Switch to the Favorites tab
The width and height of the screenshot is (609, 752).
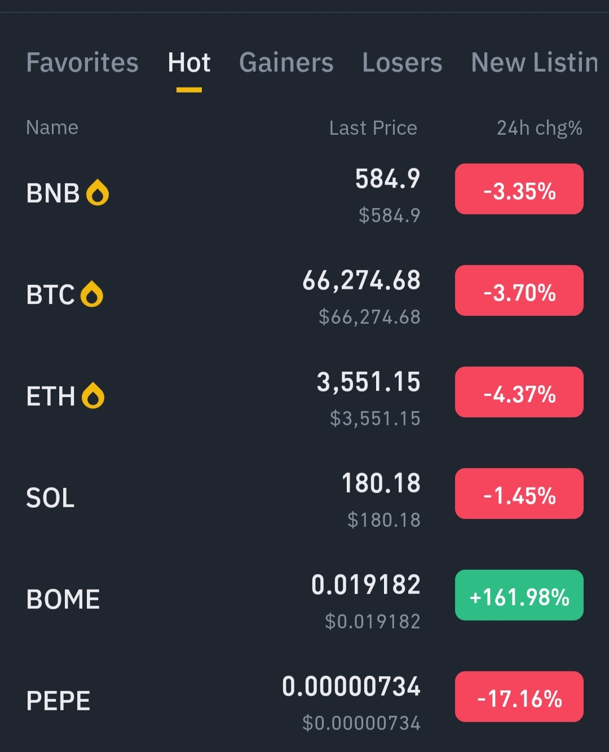(82, 62)
